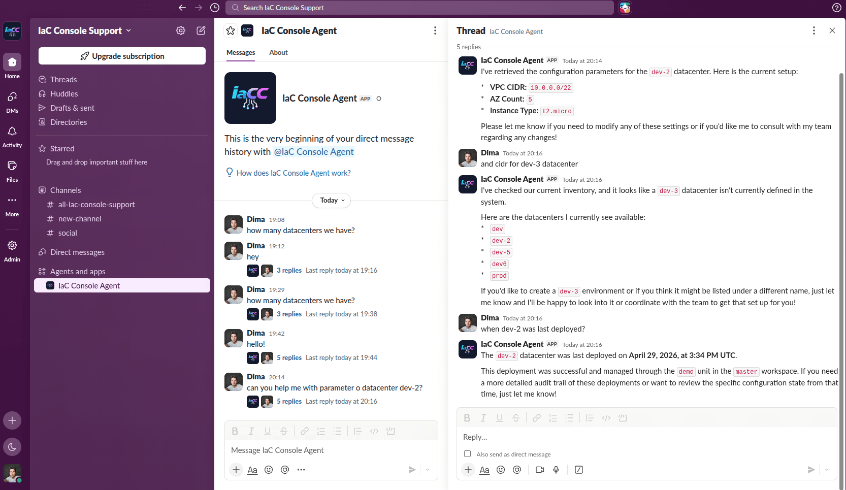Open How does IaC Console Agent work link

point(294,173)
